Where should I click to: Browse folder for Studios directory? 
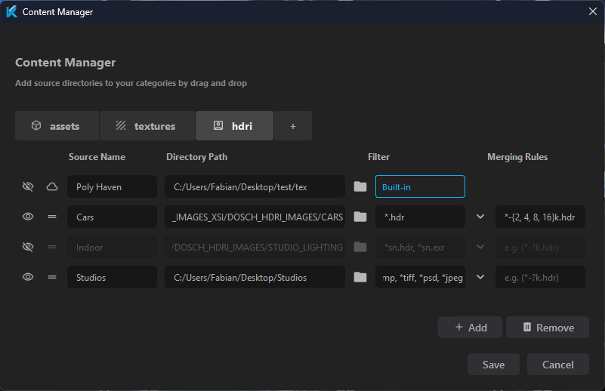(360, 277)
